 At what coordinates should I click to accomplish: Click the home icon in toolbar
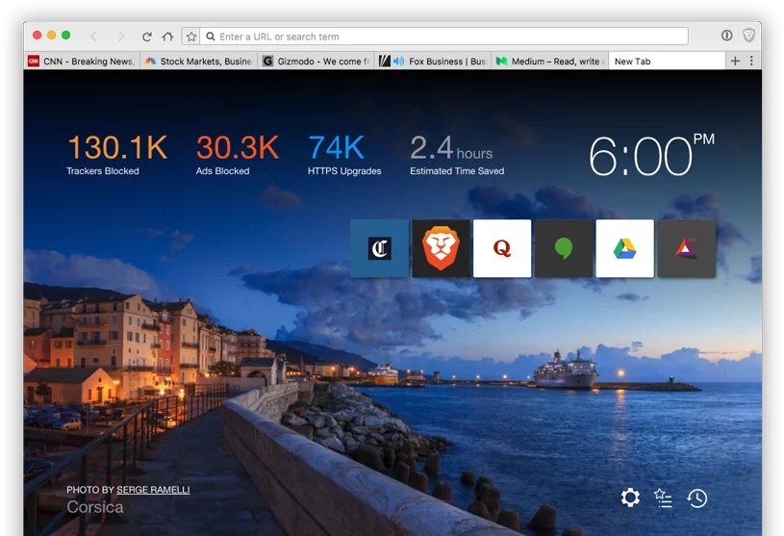pos(167,37)
